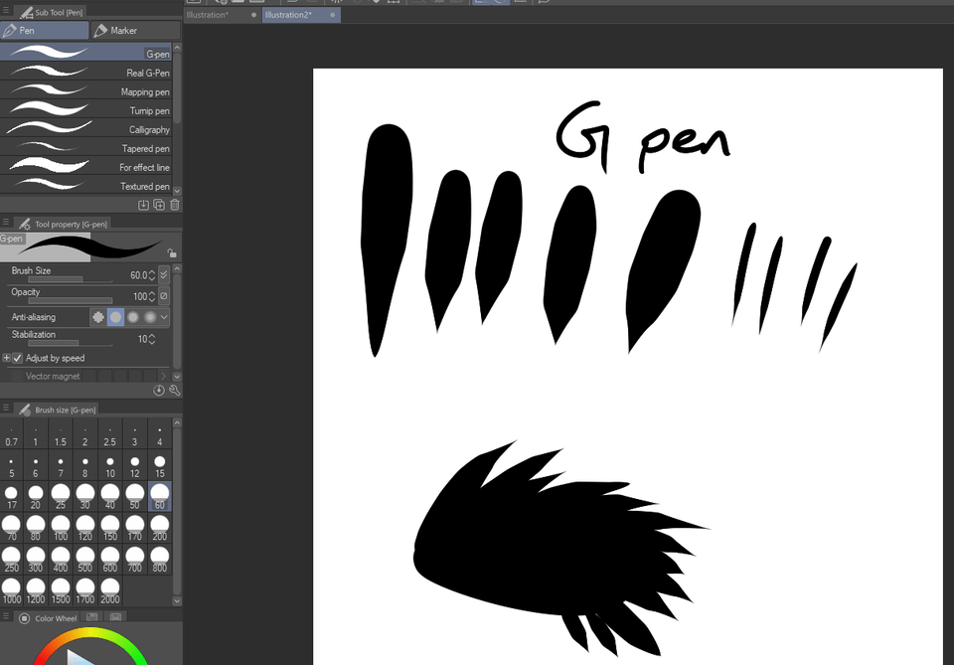
Task: Toggle the Adjust by speed checkbox
Action: click(18, 358)
